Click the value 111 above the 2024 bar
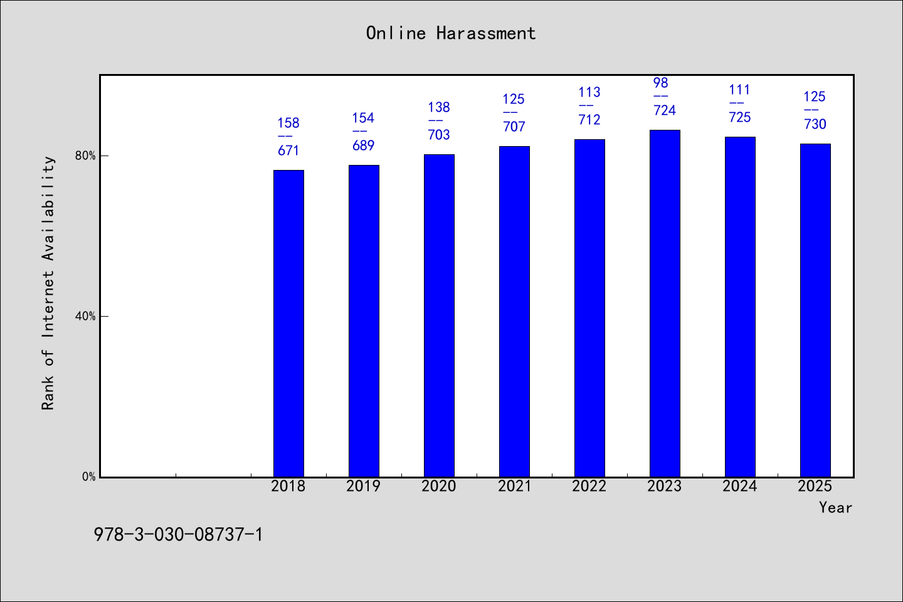 coord(740,90)
